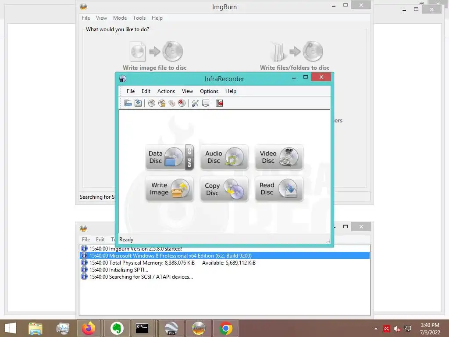Switch to Firefox on the taskbar
Viewport: 449px width, 337px height.
tap(89, 328)
